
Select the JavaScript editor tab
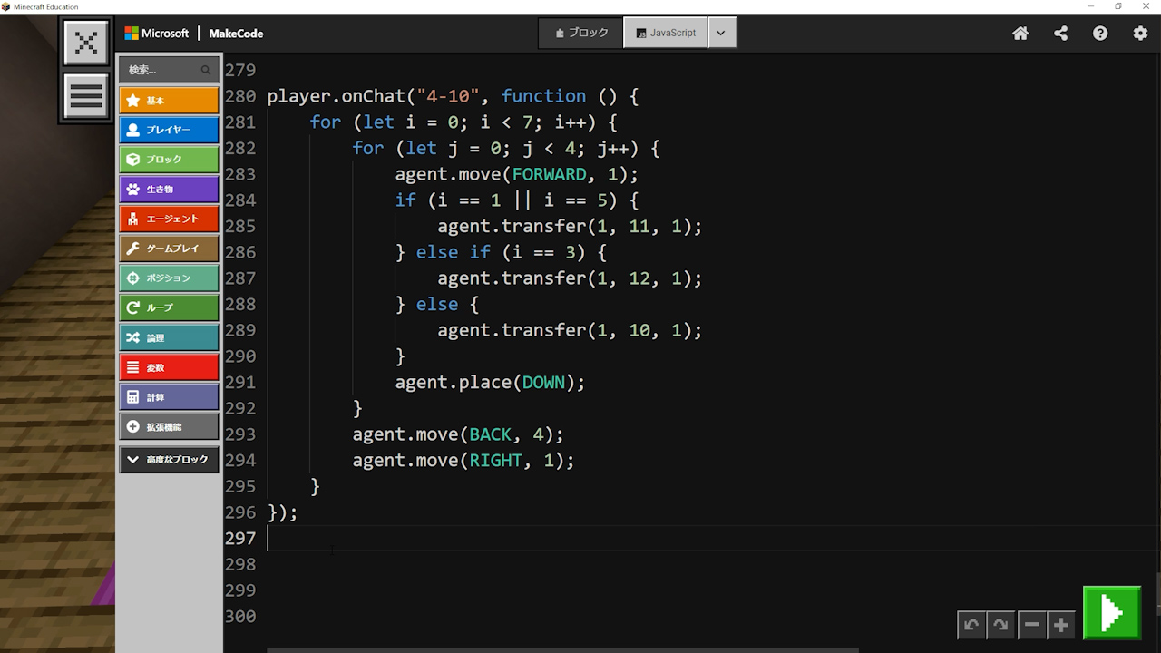click(666, 33)
